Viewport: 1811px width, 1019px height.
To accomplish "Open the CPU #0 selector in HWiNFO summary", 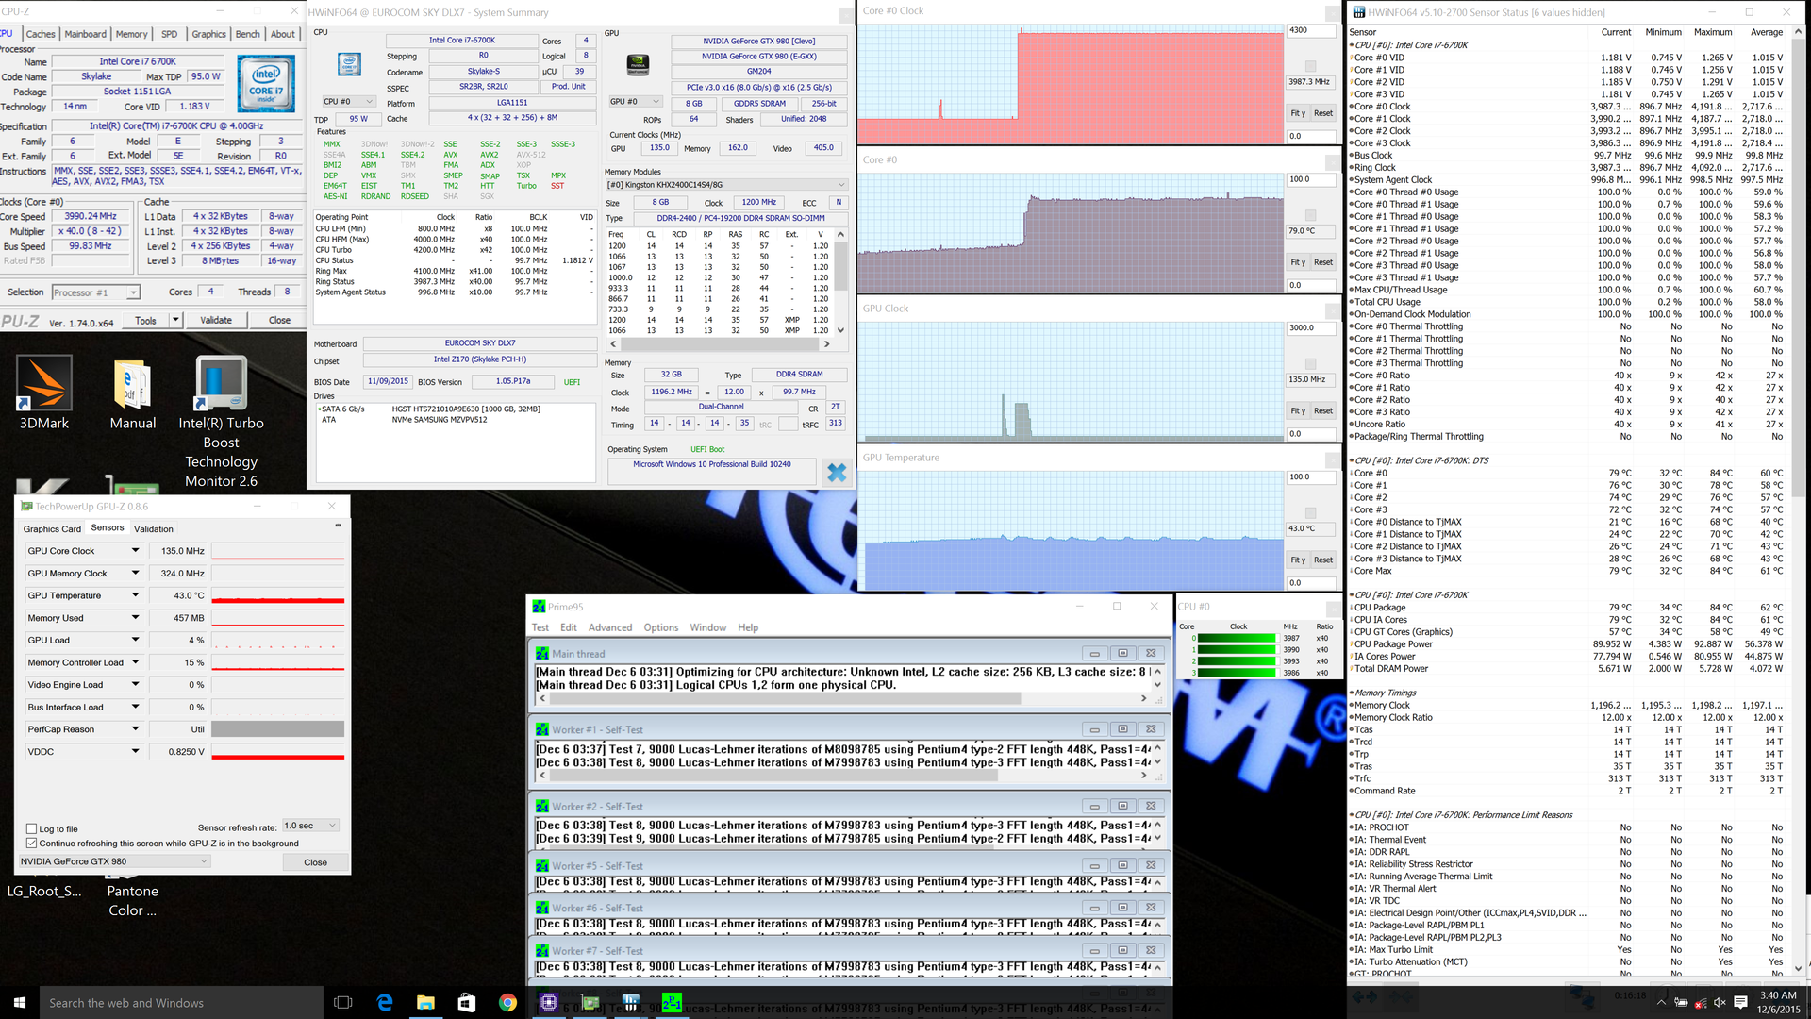I will coord(349,102).
